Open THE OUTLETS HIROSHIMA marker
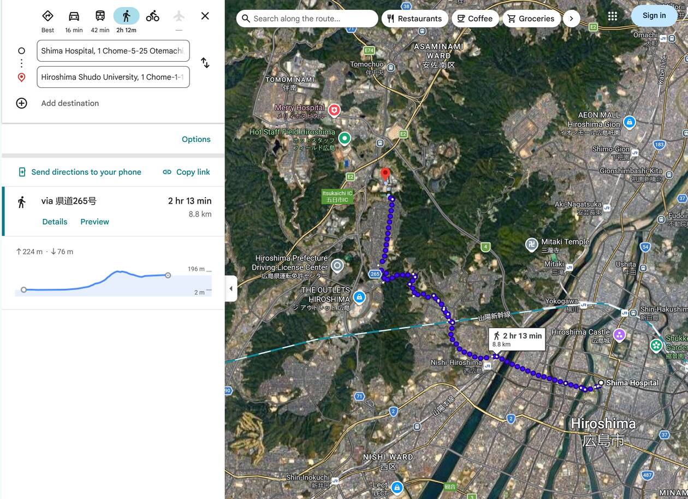This screenshot has width=688, height=499. 359,297
